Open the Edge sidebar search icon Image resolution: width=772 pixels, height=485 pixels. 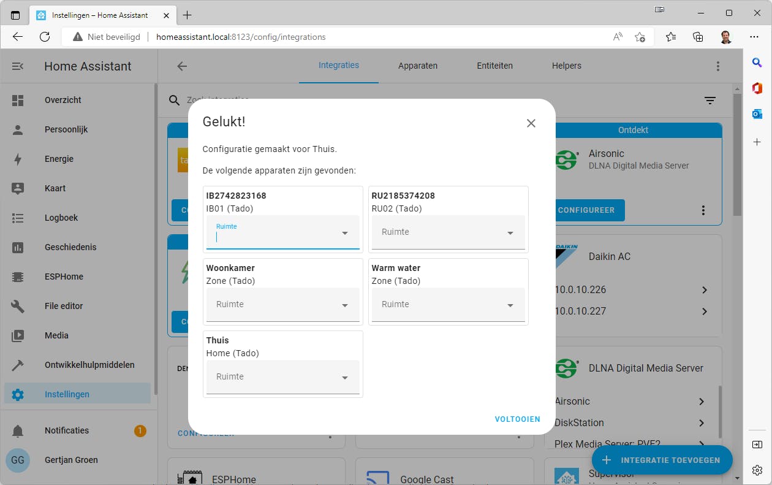tap(757, 63)
